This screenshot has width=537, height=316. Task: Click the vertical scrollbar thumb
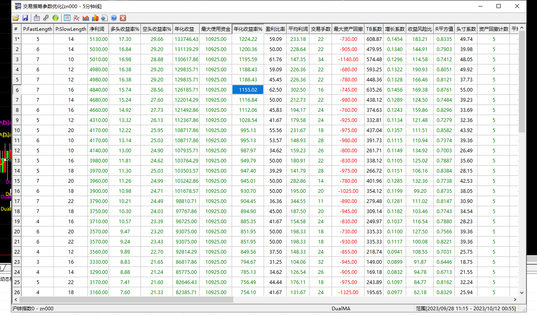click(x=522, y=82)
